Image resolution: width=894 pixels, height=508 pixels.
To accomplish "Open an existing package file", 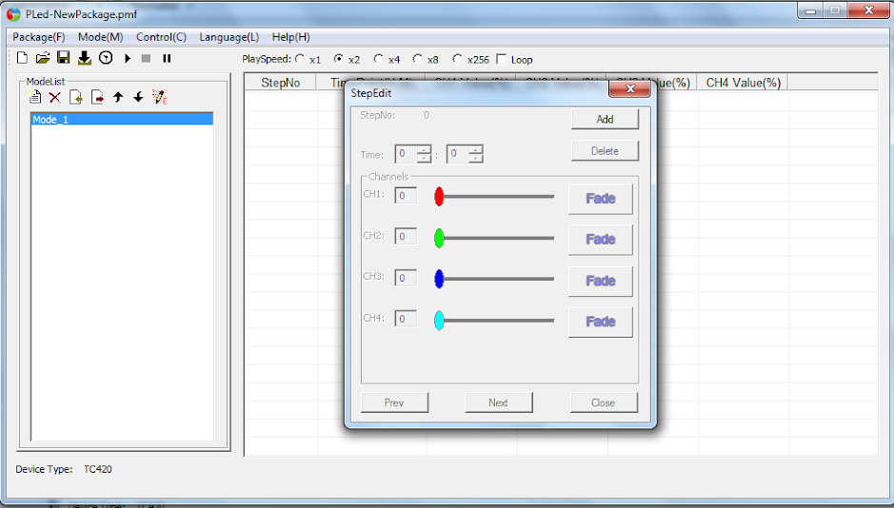I will (x=43, y=58).
